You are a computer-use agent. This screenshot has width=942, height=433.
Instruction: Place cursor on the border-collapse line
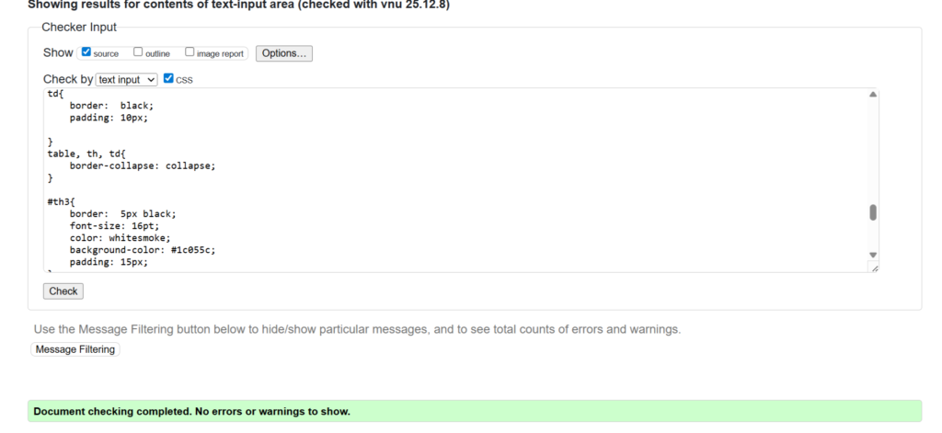click(142, 166)
